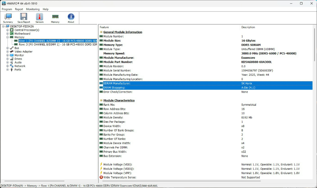Click the Module Serial Number row
Screen dimensions: 317x188
206,70
